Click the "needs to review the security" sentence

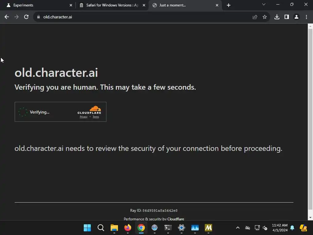148,148
